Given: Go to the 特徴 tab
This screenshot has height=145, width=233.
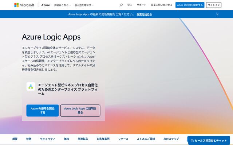Looking at the screenshot, I should pos(29,139).
